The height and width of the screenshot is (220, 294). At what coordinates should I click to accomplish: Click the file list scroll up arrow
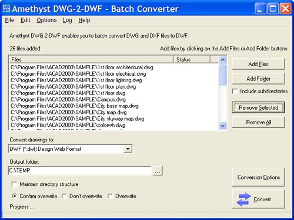[x=222, y=60]
